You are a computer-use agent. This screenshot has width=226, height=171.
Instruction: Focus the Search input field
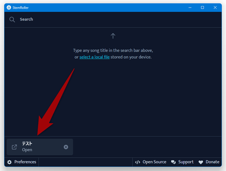point(113,20)
